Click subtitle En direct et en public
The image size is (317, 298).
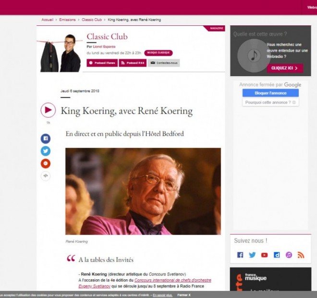125,134
